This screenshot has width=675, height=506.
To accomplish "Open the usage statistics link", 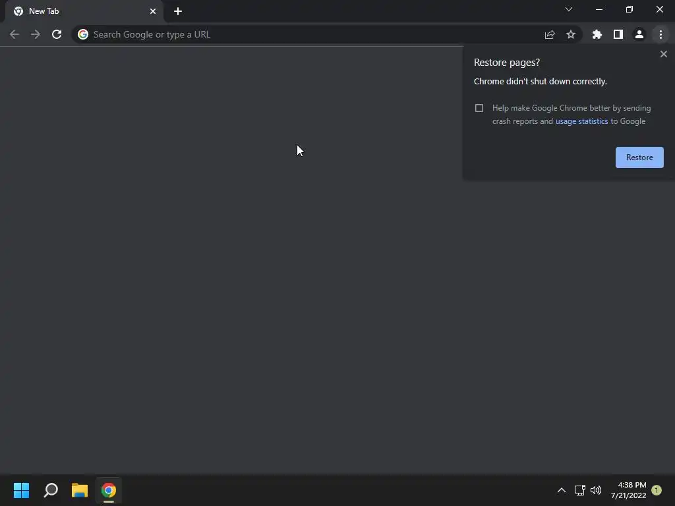I will point(581,121).
